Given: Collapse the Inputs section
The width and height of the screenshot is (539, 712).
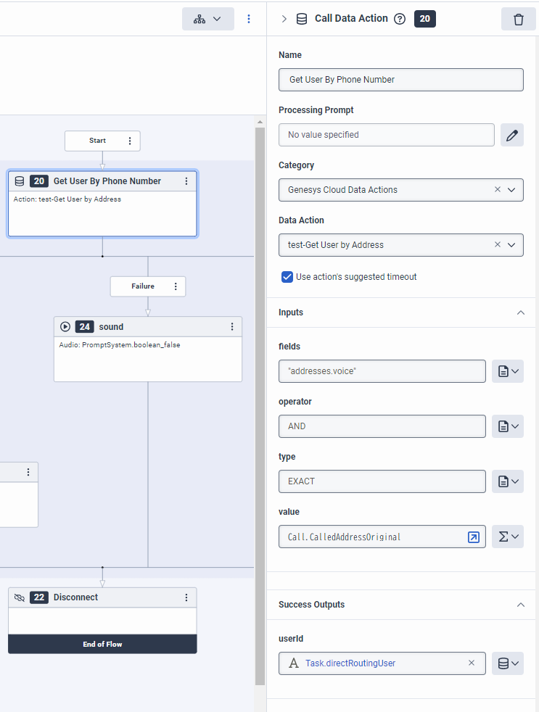Looking at the screenshot, I should 520,312.
